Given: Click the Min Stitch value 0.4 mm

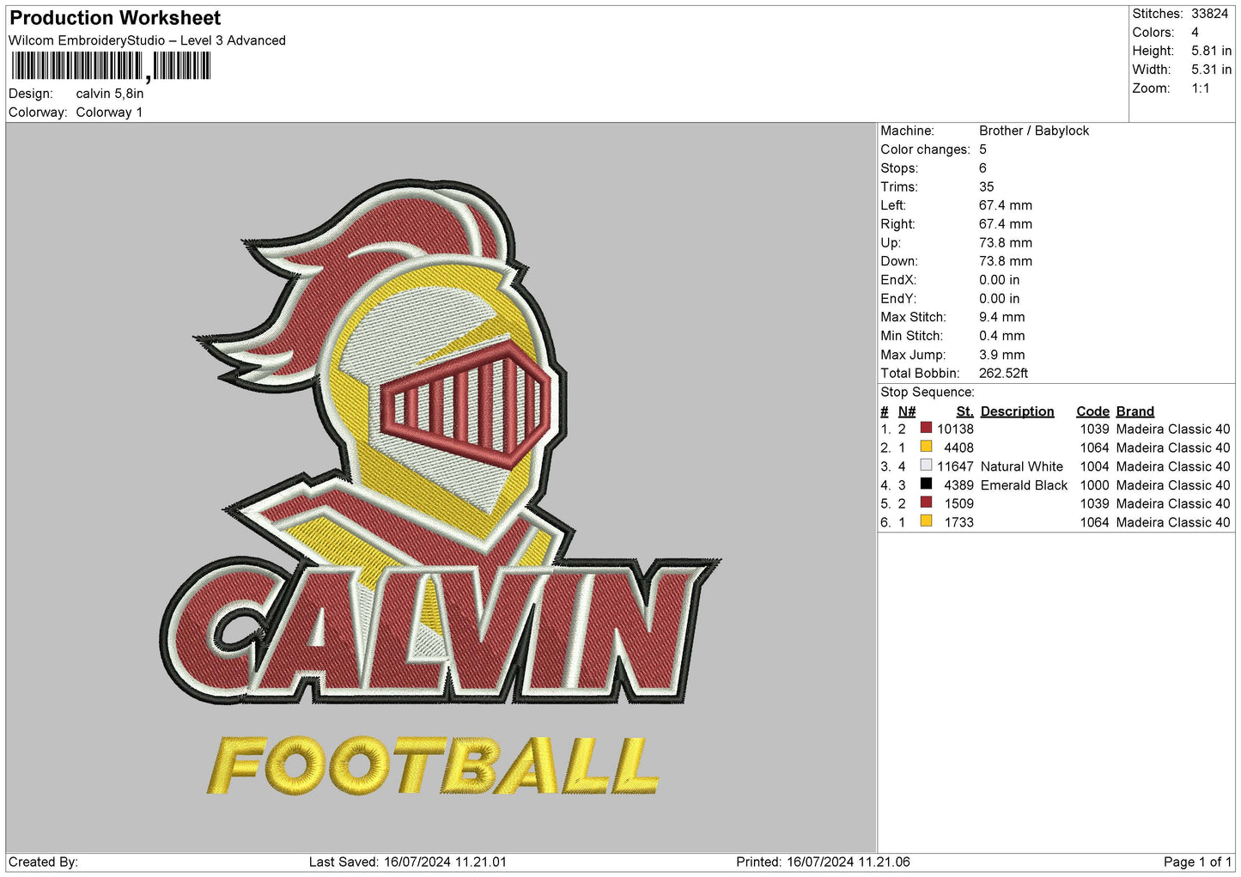Looking at the screenshot, I should click(x=1002, y=336).
